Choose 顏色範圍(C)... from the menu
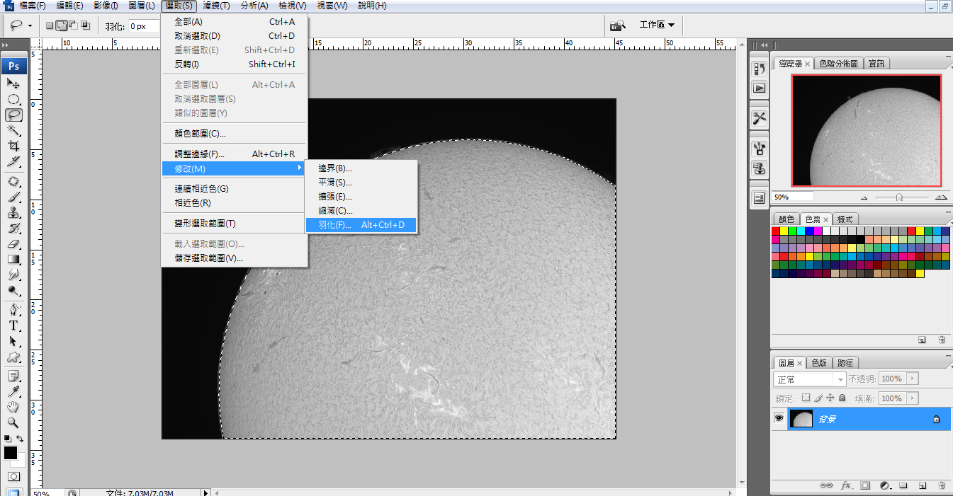Viewport: 953px width, 496px height. pos(200,133)
